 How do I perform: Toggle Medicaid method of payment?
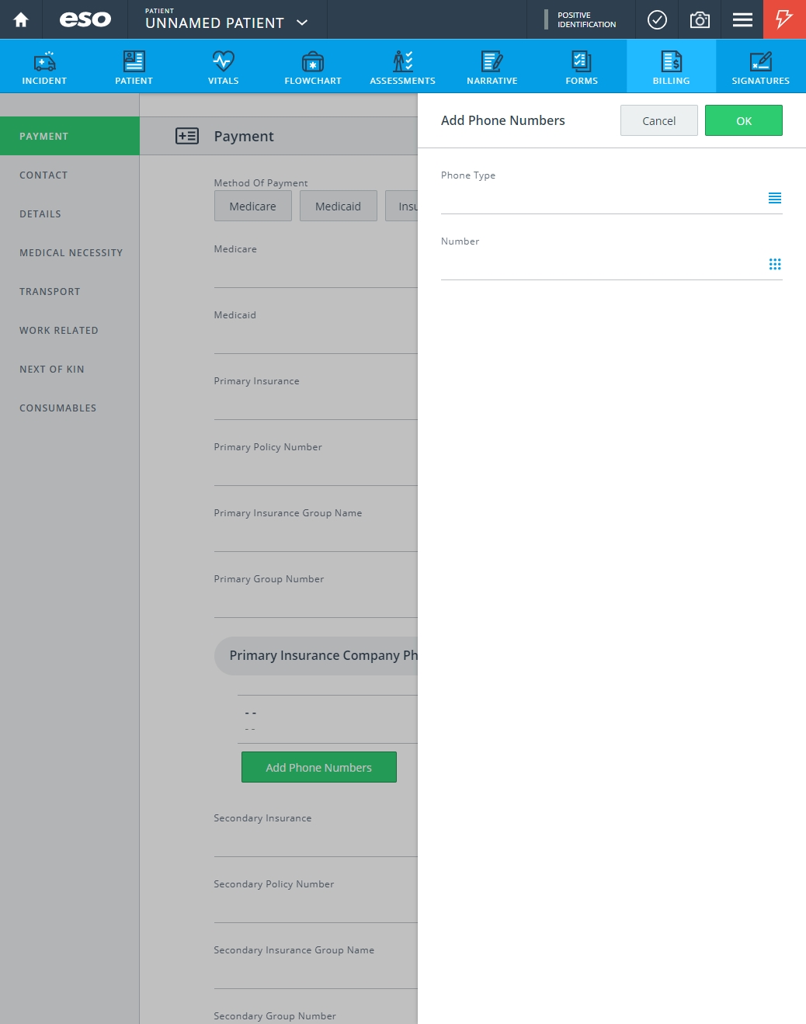coord(339,206)
